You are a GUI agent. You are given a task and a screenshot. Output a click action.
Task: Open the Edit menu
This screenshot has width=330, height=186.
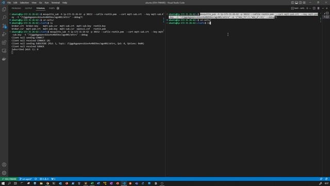(x=15, y=3)
